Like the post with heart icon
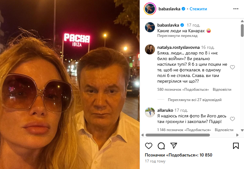Image resolution: width=244 pixels, height=169 pixels. (149, 146)
